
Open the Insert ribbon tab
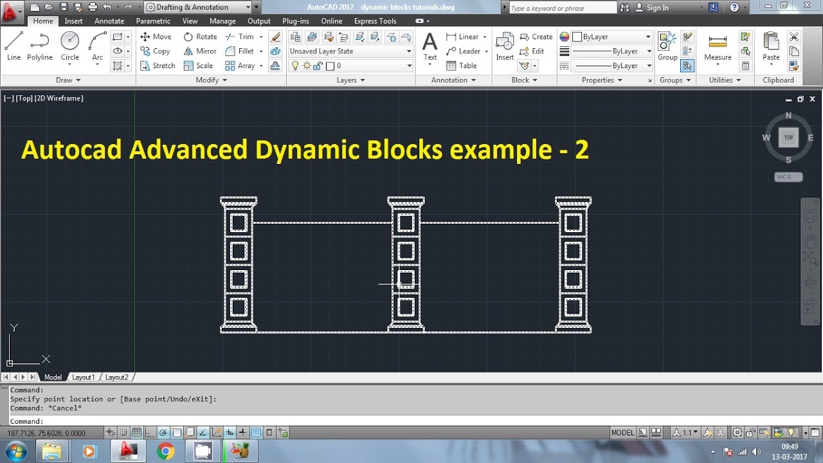tap(73, 21)
